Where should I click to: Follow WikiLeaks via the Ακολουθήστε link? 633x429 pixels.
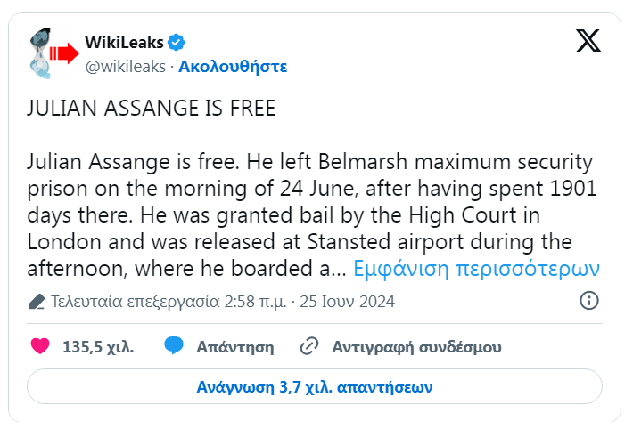click(233, 66)
